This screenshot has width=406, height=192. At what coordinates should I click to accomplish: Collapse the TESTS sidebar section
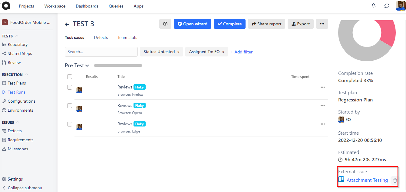17,36
